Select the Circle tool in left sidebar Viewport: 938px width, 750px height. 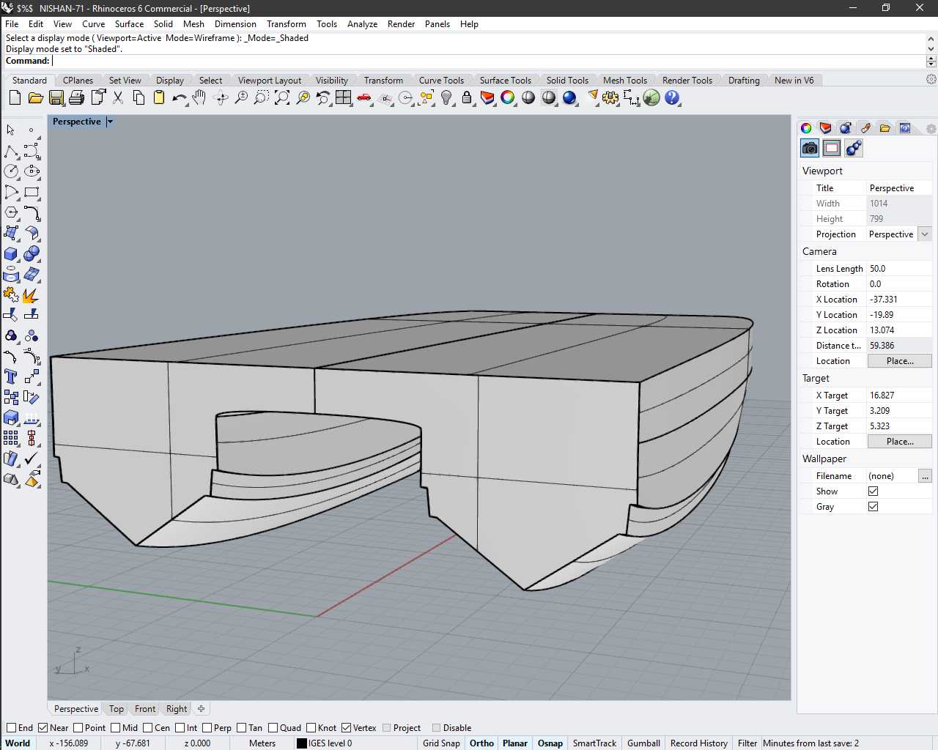point(11,171)
